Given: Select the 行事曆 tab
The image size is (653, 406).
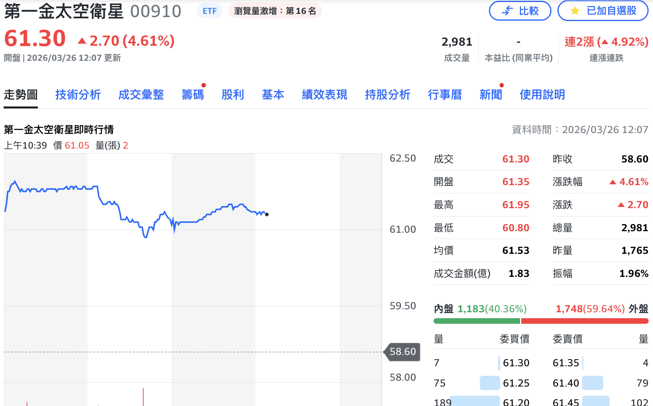Looking at the screenshot, I should click(445, 95).
